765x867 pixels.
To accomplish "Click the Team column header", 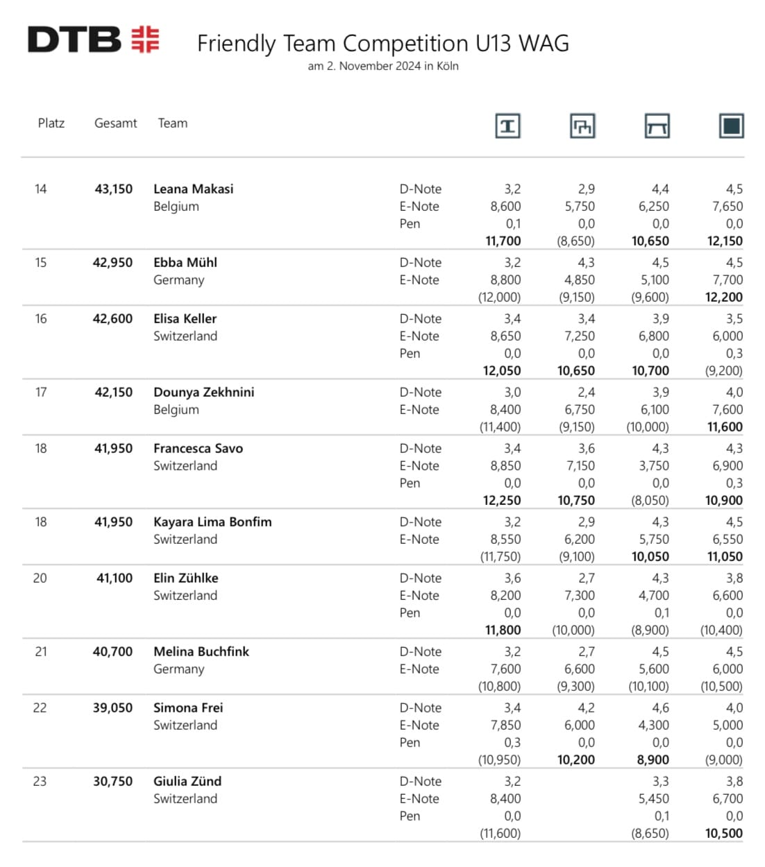I will [172, 123].
